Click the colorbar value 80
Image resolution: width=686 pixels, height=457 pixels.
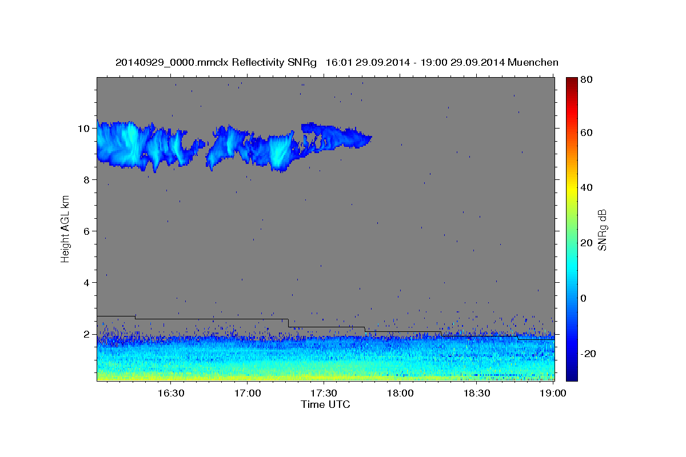[587, 80]
